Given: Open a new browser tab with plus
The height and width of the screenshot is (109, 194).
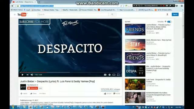Looking at the screenshot, I should [x=39, y=2].
